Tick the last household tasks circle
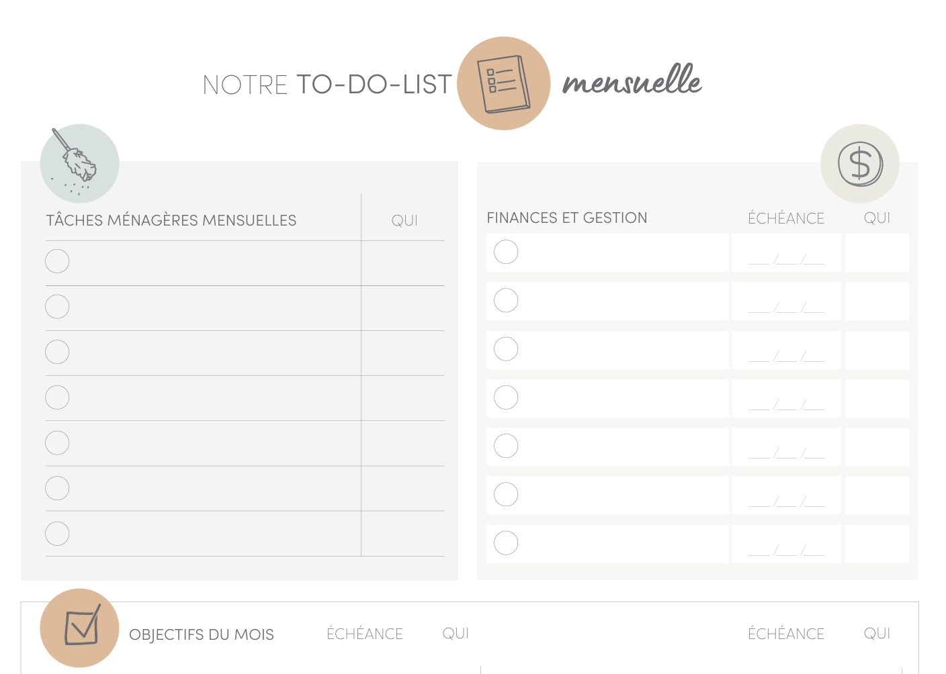 click(57, 534)
